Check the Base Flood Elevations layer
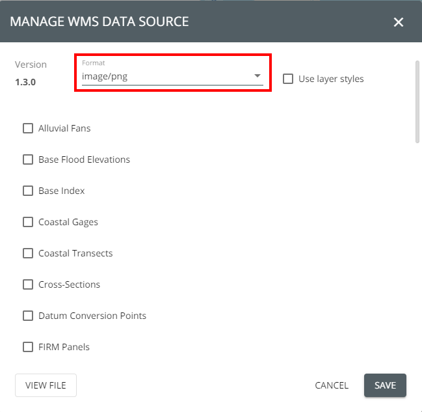 28,159
